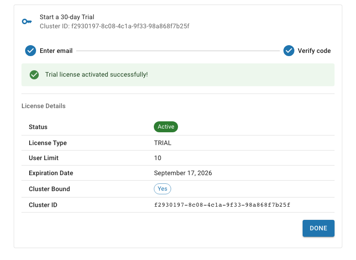Click the DONE button
This screenshot has width=356, height=260.
(318, 228)
